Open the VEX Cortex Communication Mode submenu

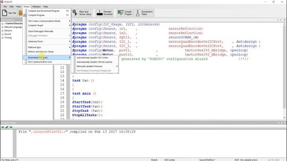pos(47,21)
